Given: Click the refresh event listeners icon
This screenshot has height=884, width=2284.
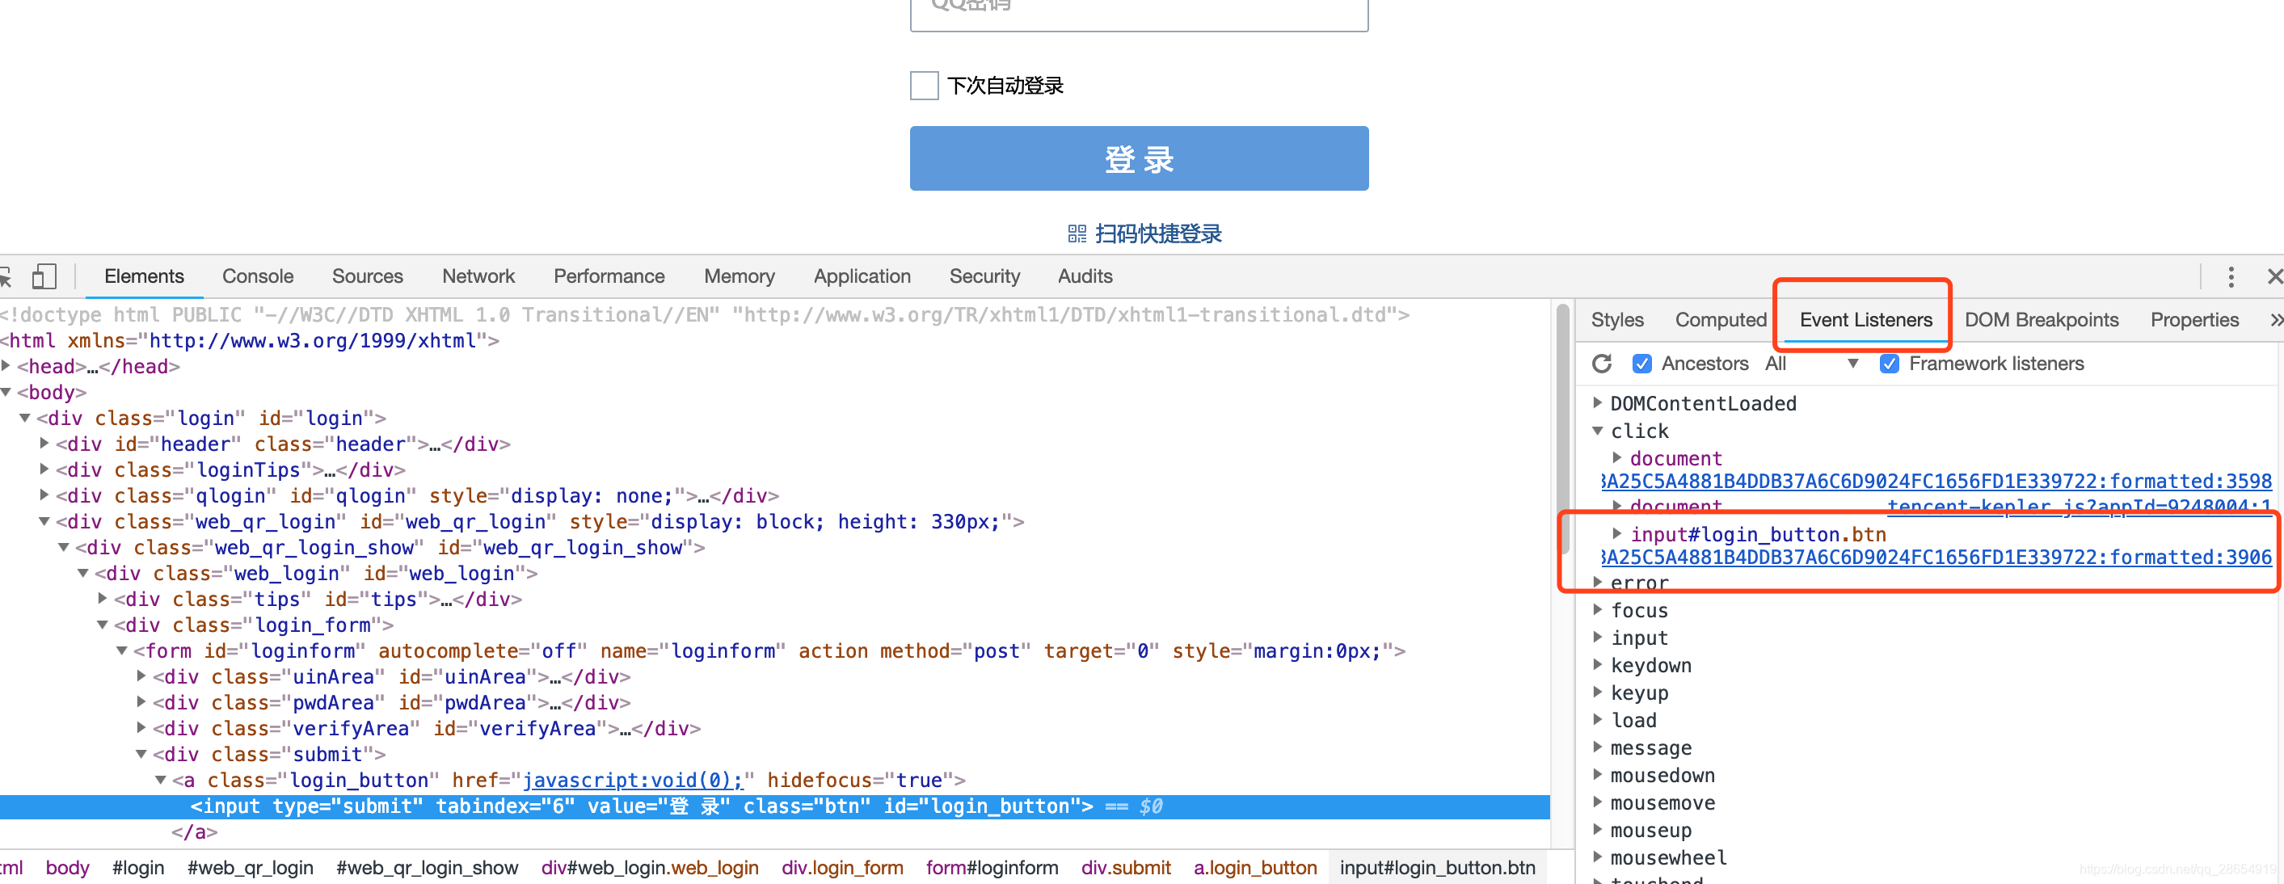Looking at the screenshot, I should click(1601, 364).
